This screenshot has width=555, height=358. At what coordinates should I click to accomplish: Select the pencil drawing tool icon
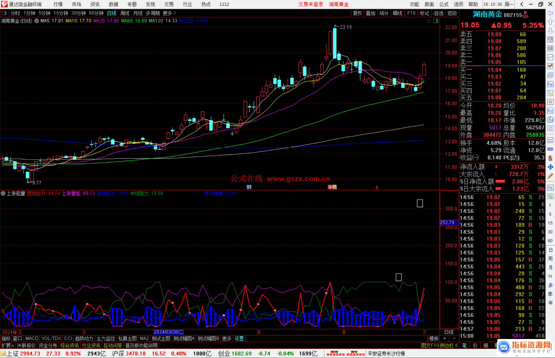[x=550, y=176]
